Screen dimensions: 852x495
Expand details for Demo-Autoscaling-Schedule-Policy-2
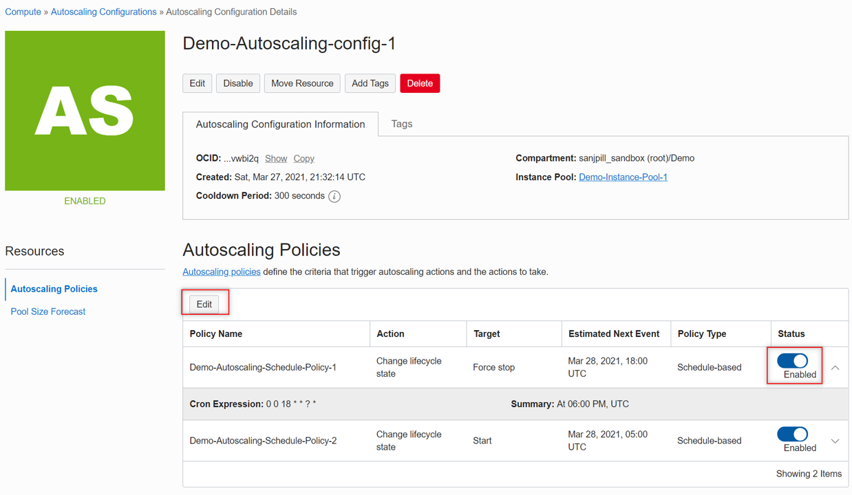(x=834, y=441)
